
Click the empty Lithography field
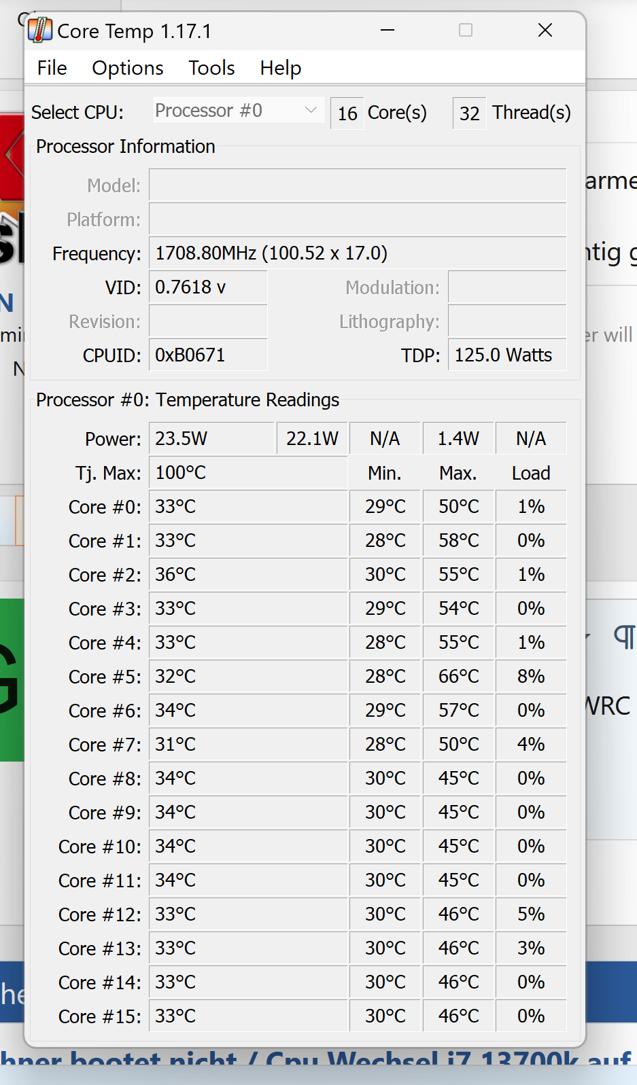507,321
